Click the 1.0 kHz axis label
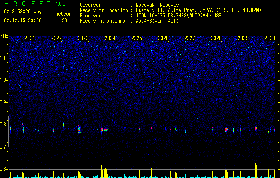This screenshot has width=280, height=178. point(4,80)
